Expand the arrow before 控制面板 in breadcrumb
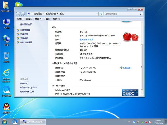Screen dimensions: 167x125 pyautogui.click(x=32, y=14)
